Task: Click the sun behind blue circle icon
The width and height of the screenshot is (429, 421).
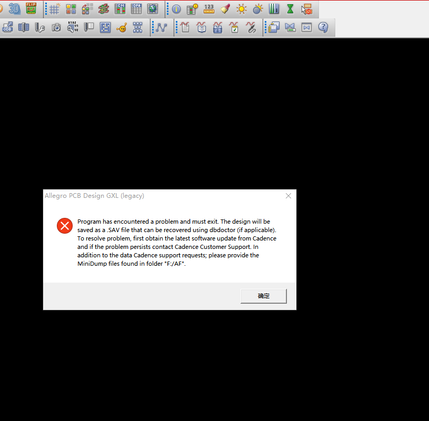Action: click(258, 9)
